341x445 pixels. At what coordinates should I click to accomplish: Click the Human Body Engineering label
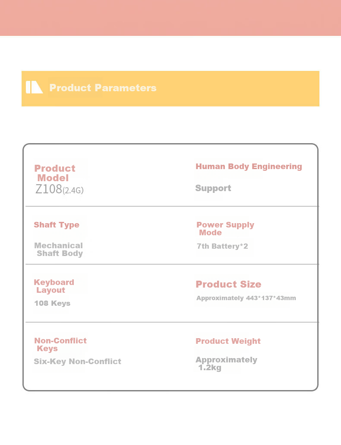click(249, 166)
